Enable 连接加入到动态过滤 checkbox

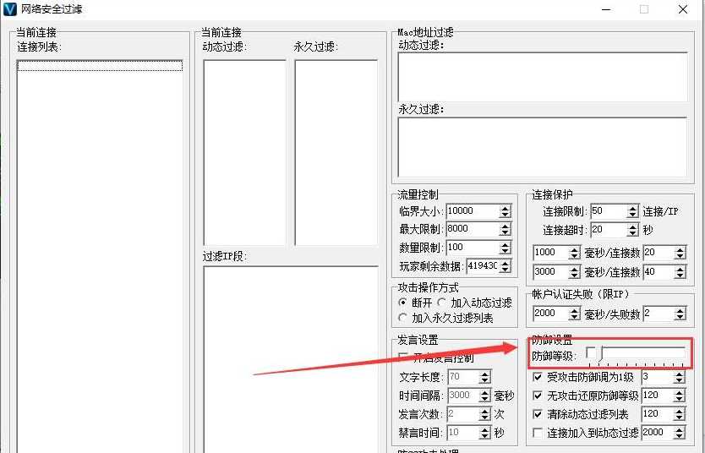tap(538, 433)
